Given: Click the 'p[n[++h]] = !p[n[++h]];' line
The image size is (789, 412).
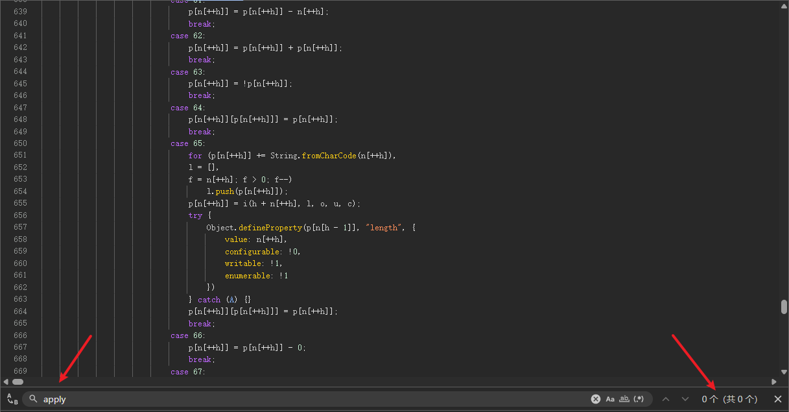Looking at the screenshot, I should [241, 84].
